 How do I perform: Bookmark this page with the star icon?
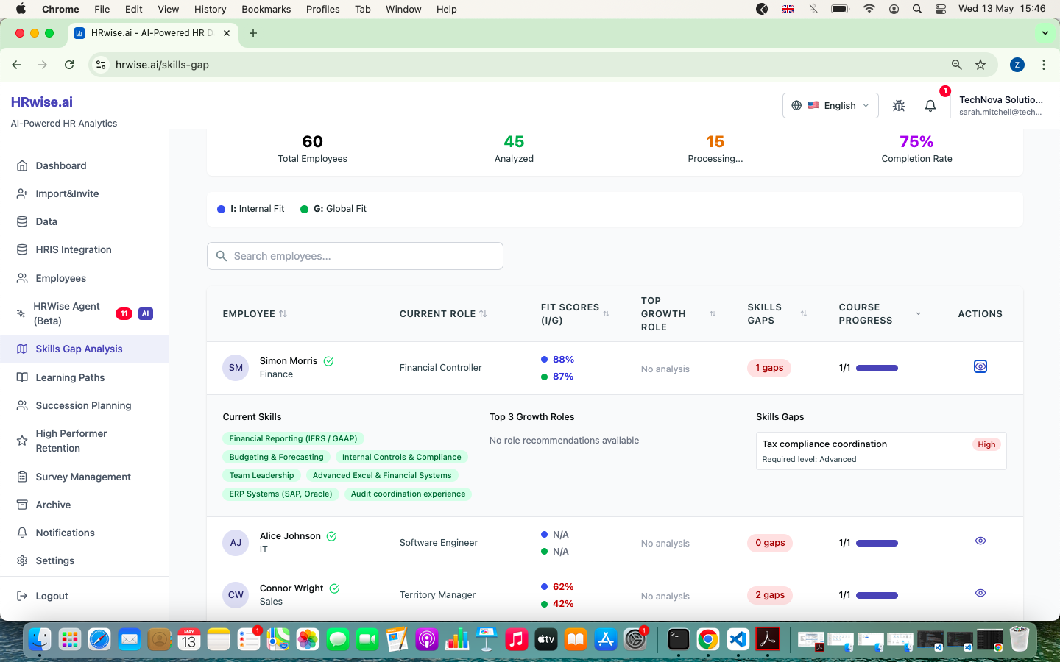pos(981,65)
